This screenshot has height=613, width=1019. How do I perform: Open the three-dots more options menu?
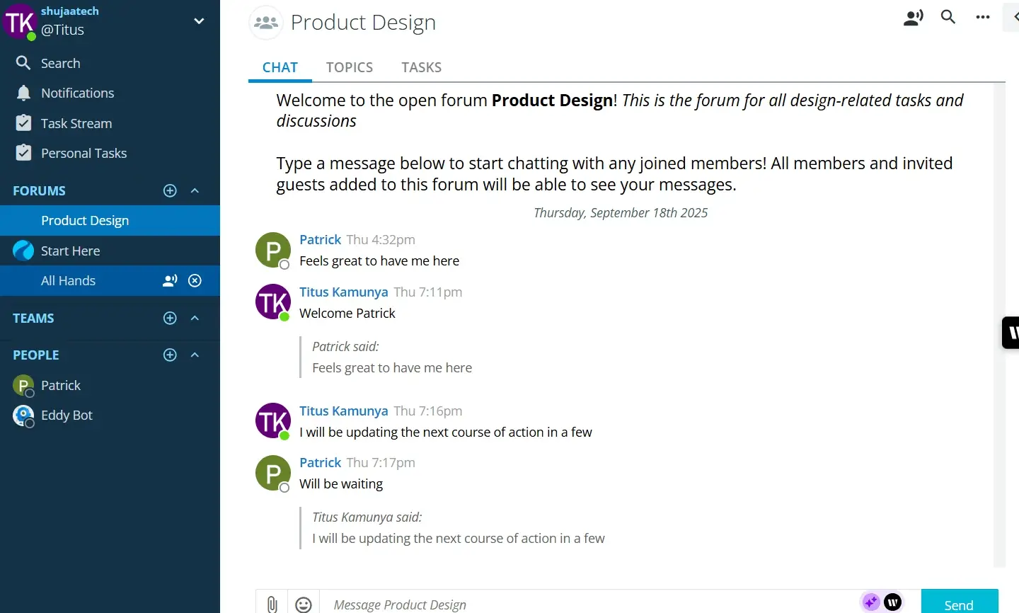983,18
